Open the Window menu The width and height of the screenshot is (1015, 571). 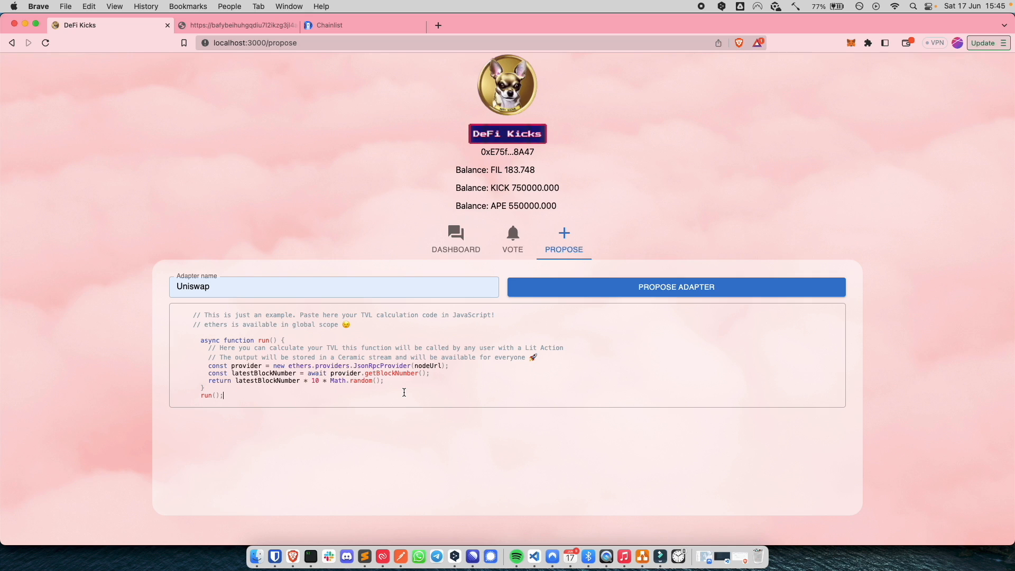289,6
